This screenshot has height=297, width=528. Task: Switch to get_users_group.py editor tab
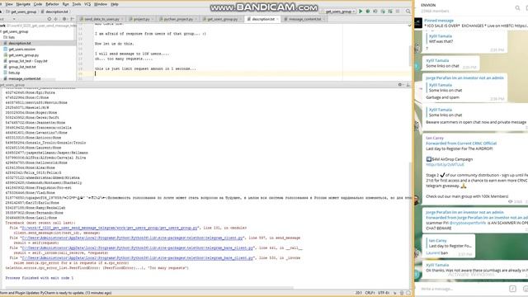pos(222,19)
